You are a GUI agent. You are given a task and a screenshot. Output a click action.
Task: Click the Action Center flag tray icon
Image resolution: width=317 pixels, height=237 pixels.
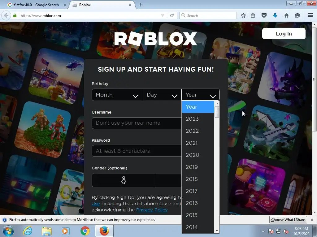point(271,231)
